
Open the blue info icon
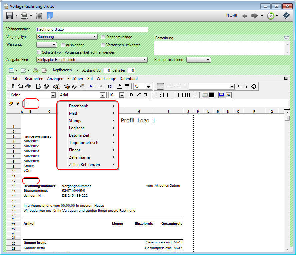coord(50,16)
